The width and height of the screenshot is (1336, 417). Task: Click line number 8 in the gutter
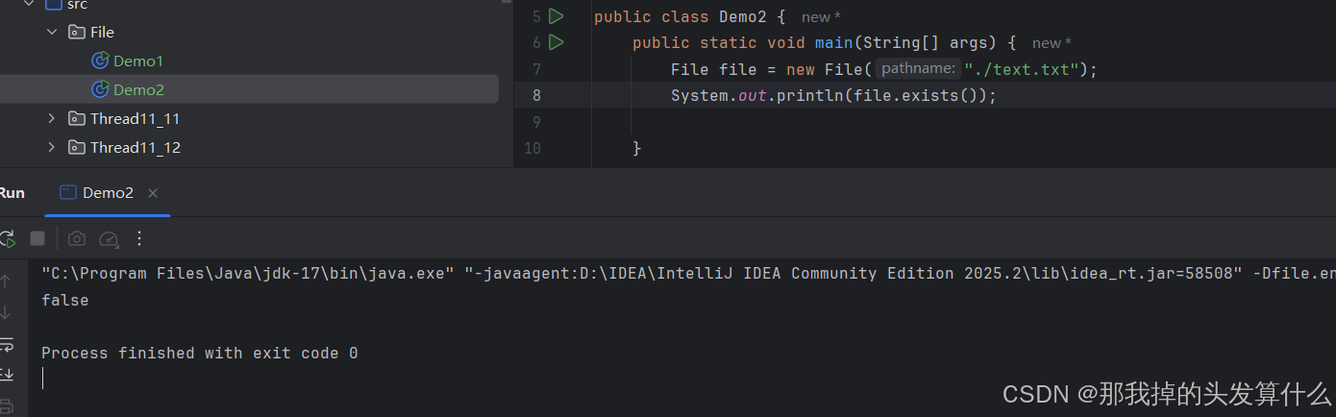535,95
